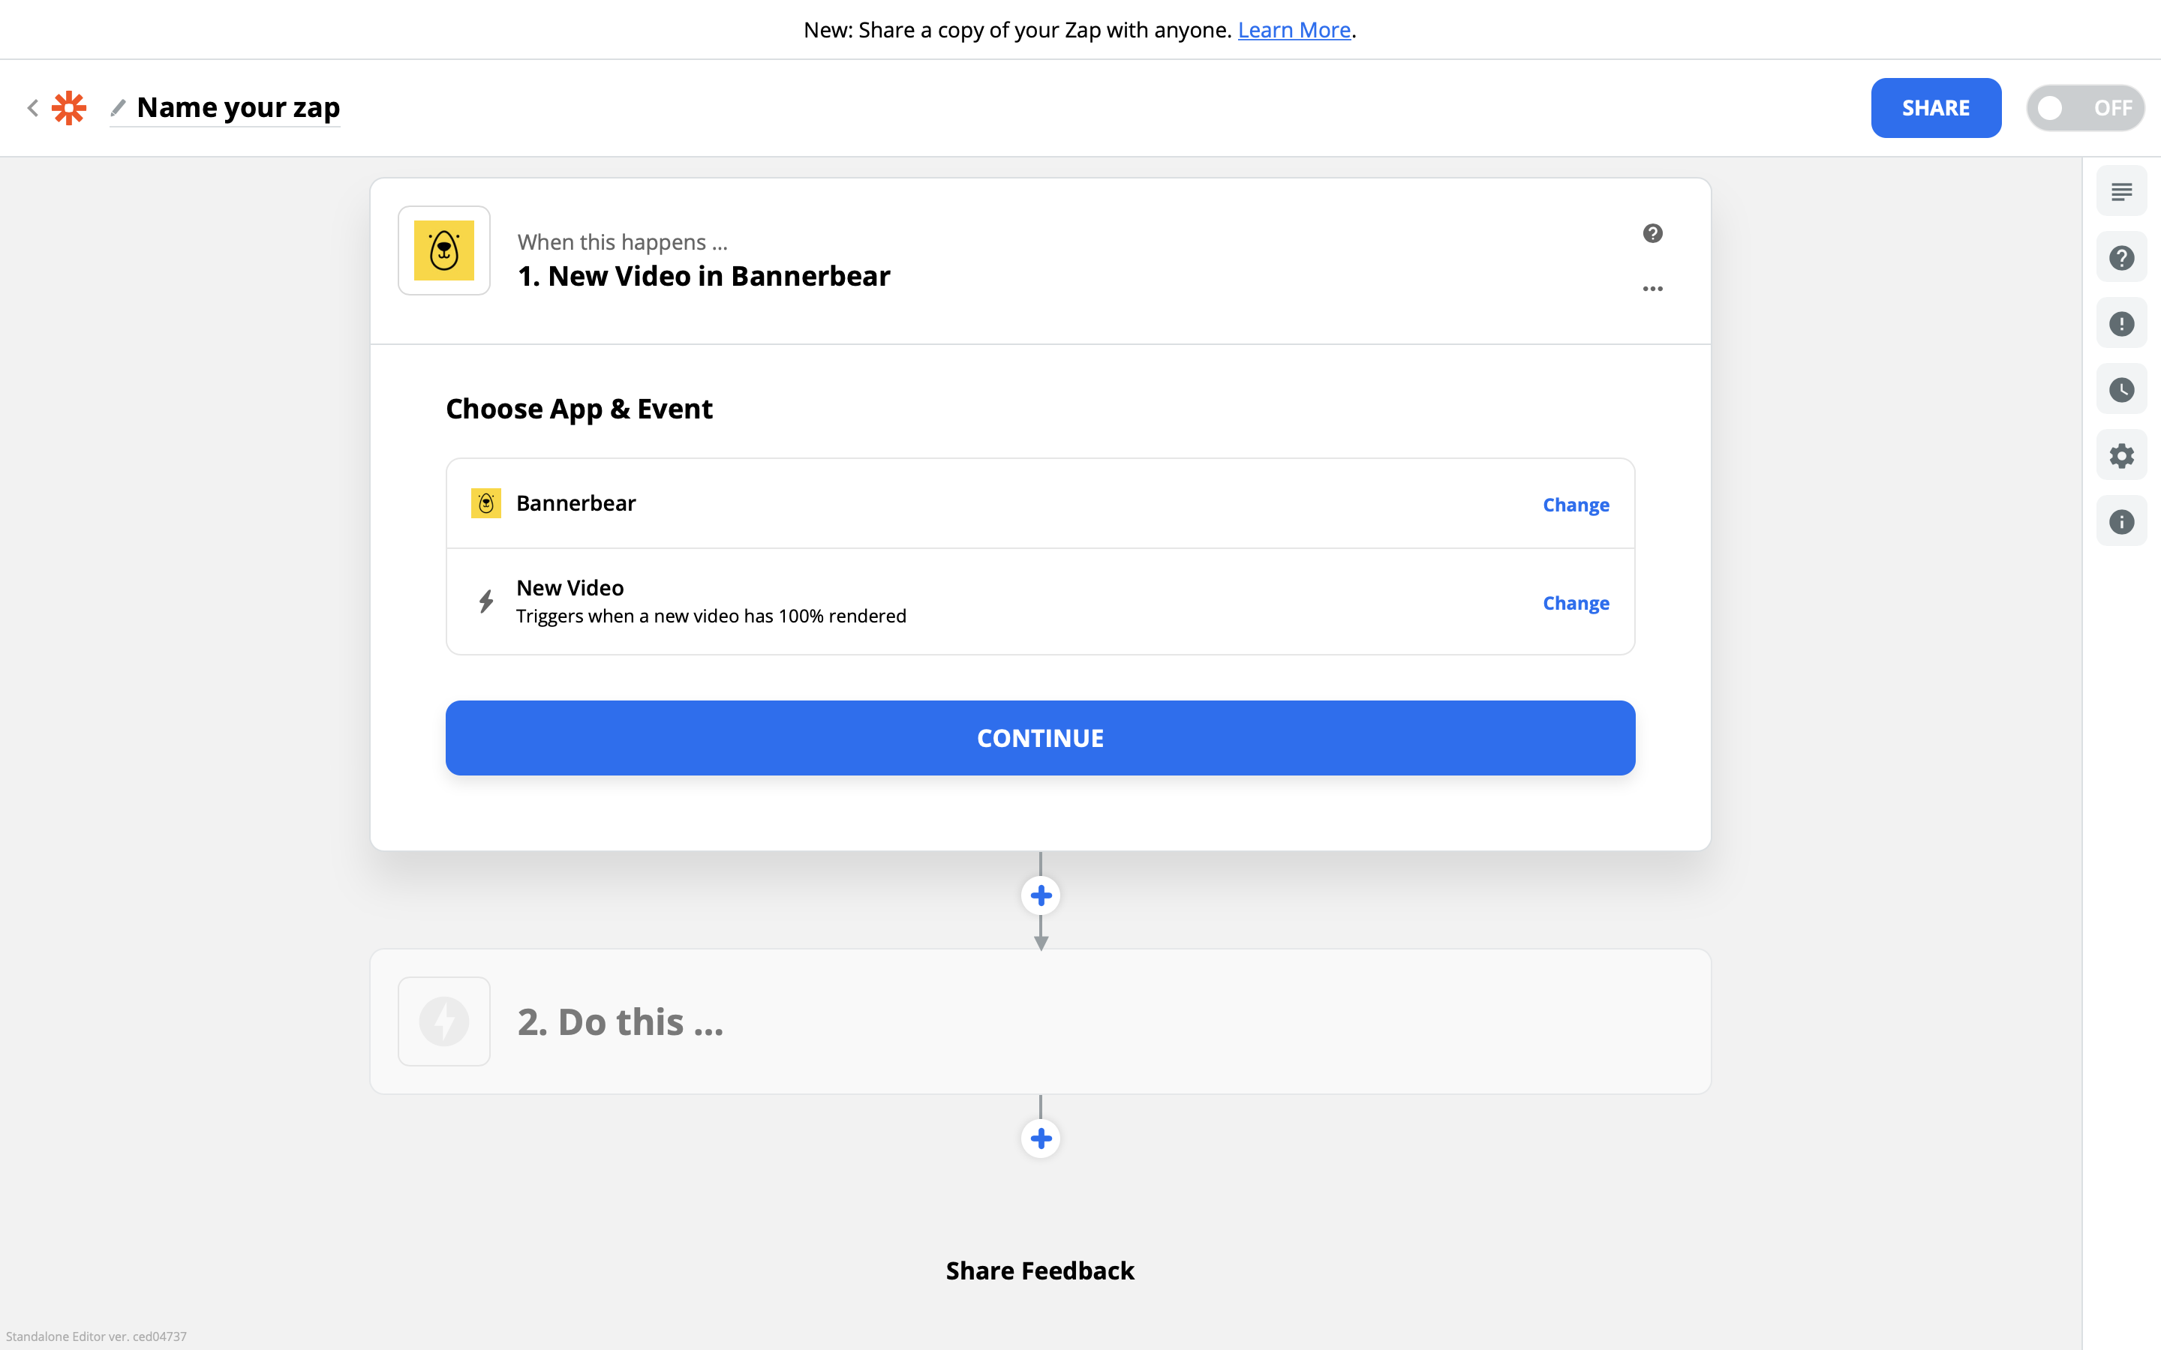Open step 1 help question mark icon
Screen dimensions: 2161x1350
(x=1652, y=233)
